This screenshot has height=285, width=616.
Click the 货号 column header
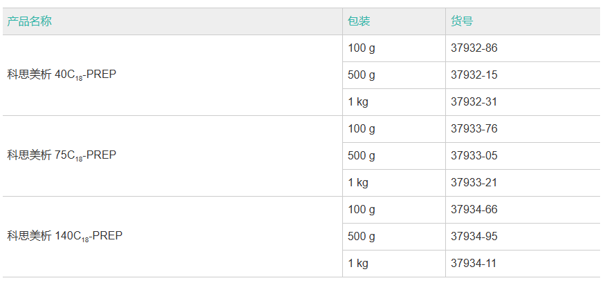click(462, 21)
